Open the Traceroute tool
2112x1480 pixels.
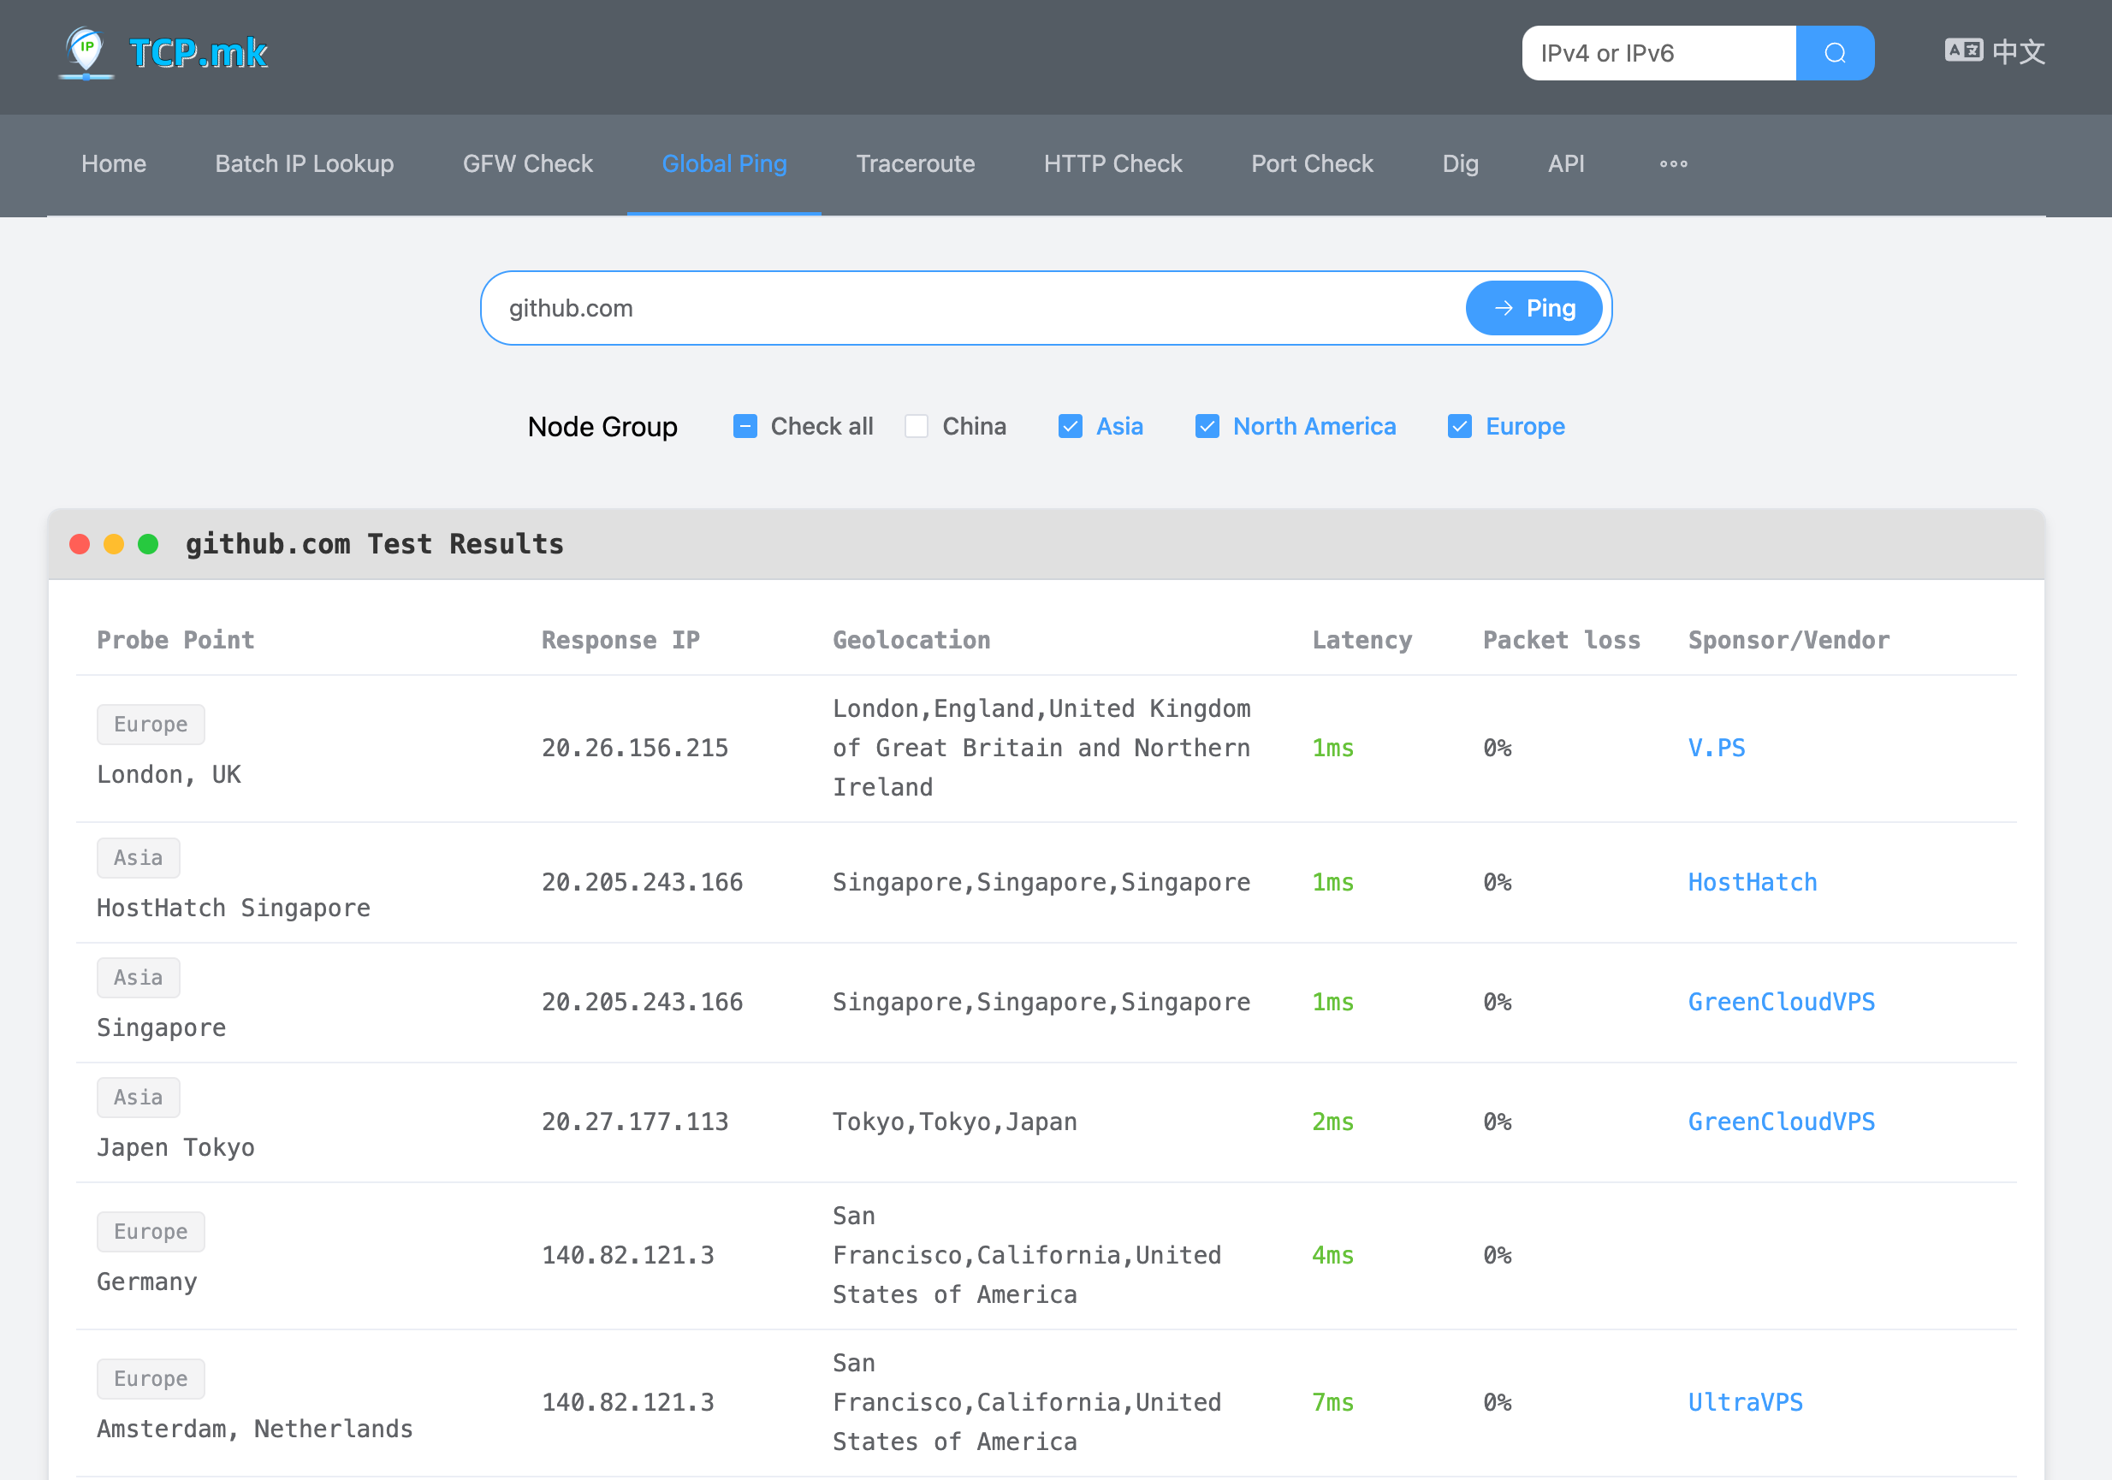pyautogui.click(x=916, y=163)
